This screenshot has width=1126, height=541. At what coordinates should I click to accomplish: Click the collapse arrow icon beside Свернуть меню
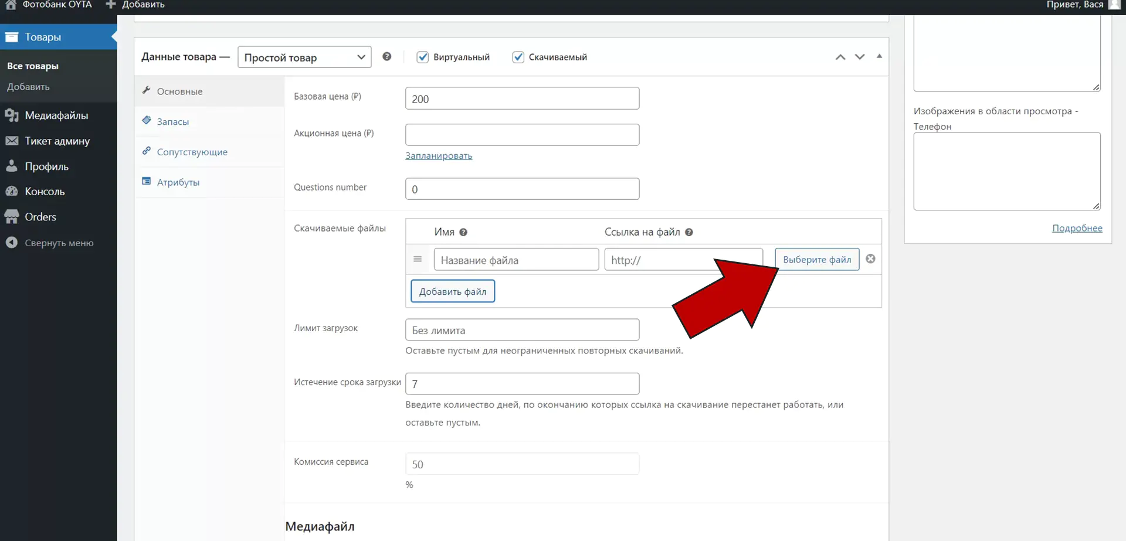[x=12, y=242]
